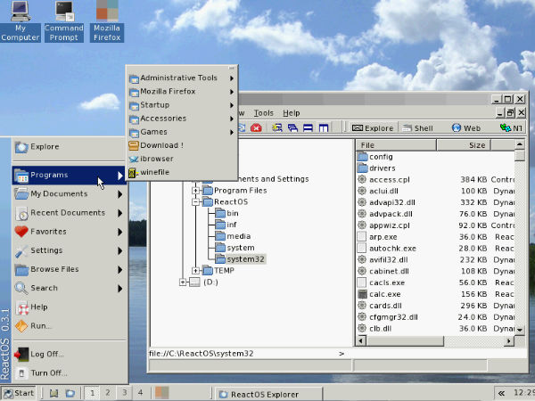Open winefile from the Programs submenu

tap(155, 172)
